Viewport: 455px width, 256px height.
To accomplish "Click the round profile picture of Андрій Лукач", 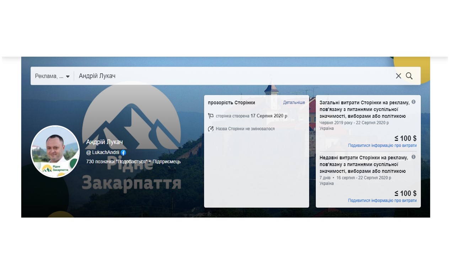I will (55, 151).
